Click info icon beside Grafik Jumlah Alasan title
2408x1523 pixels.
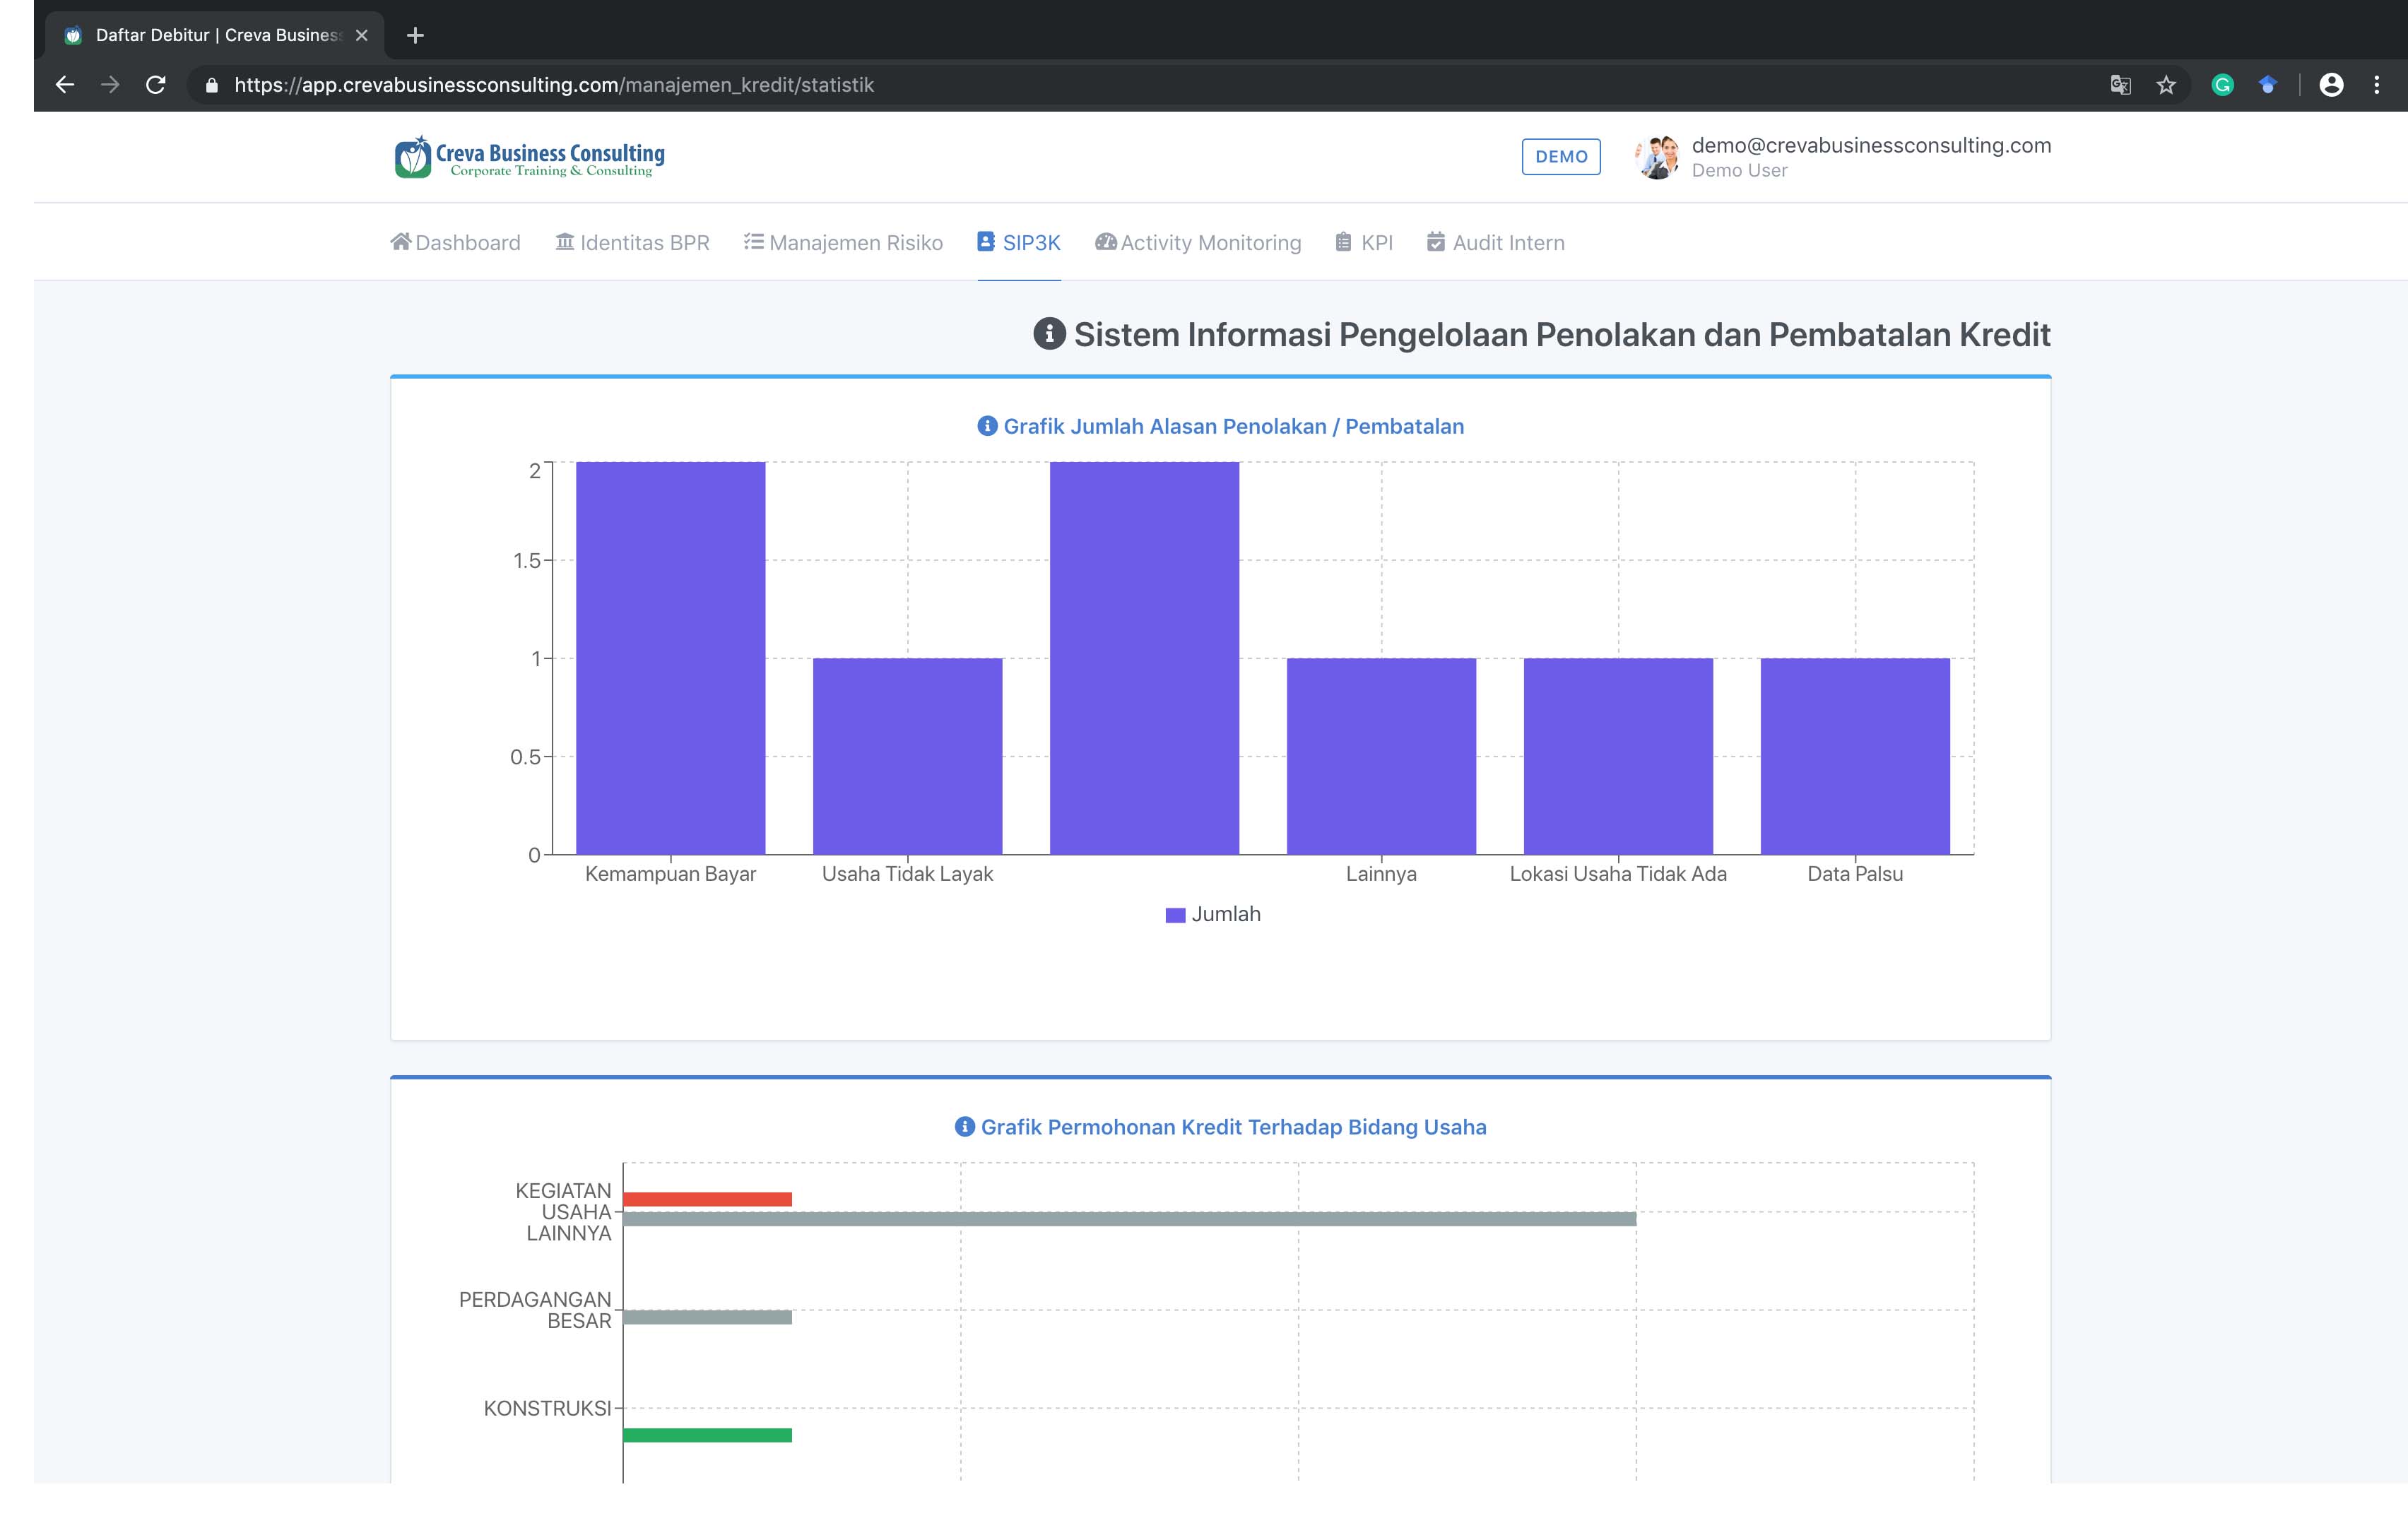[x=987, y=426]
